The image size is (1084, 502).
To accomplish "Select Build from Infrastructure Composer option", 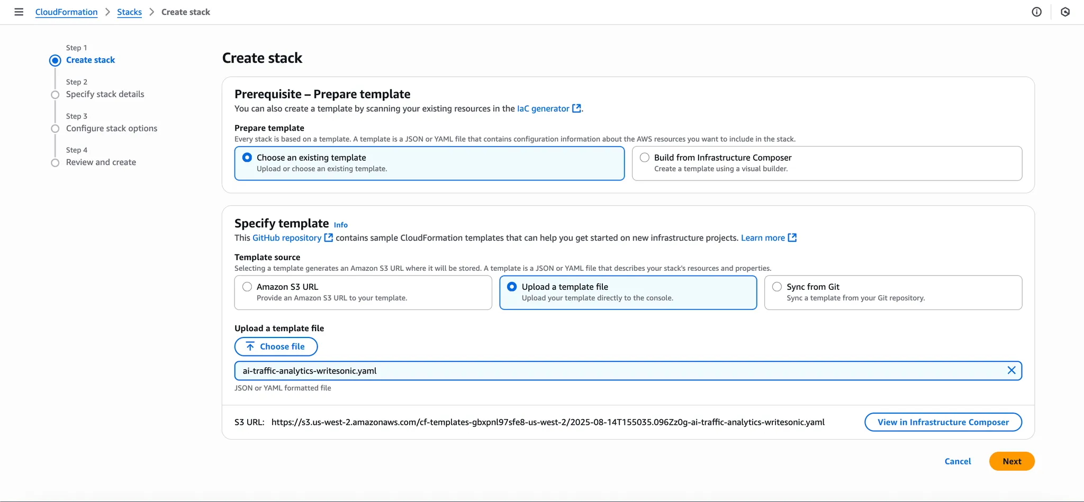I will 827,163.
